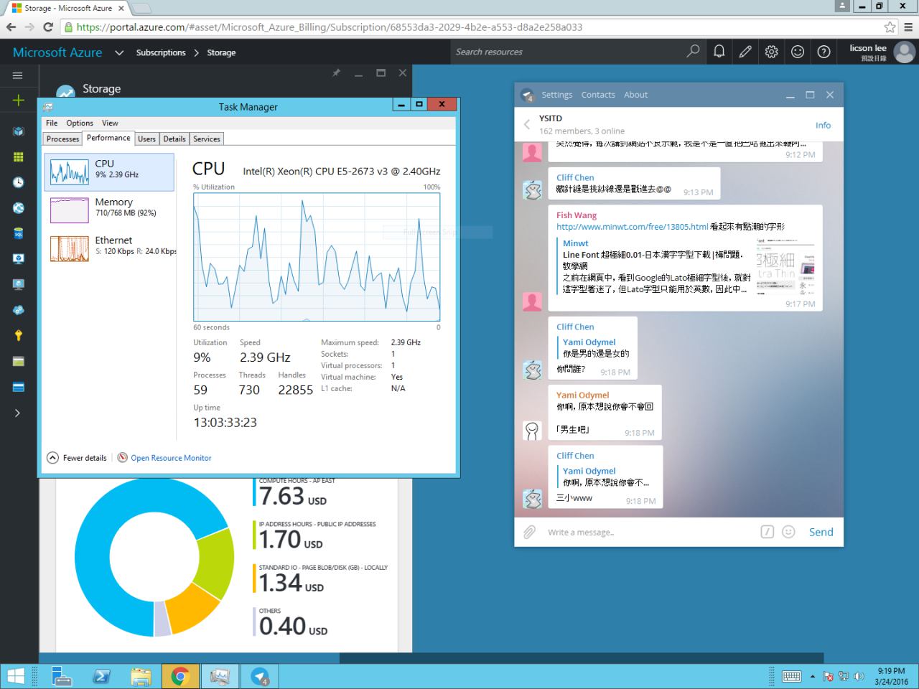Screen dimensions: 919x689
Task: Open Resource groups cube icon in Azure sidebar
Action: (x=18, y=131)
